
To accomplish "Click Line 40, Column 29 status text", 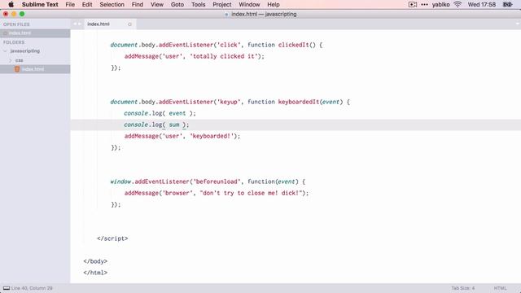I will click(32, 288).
